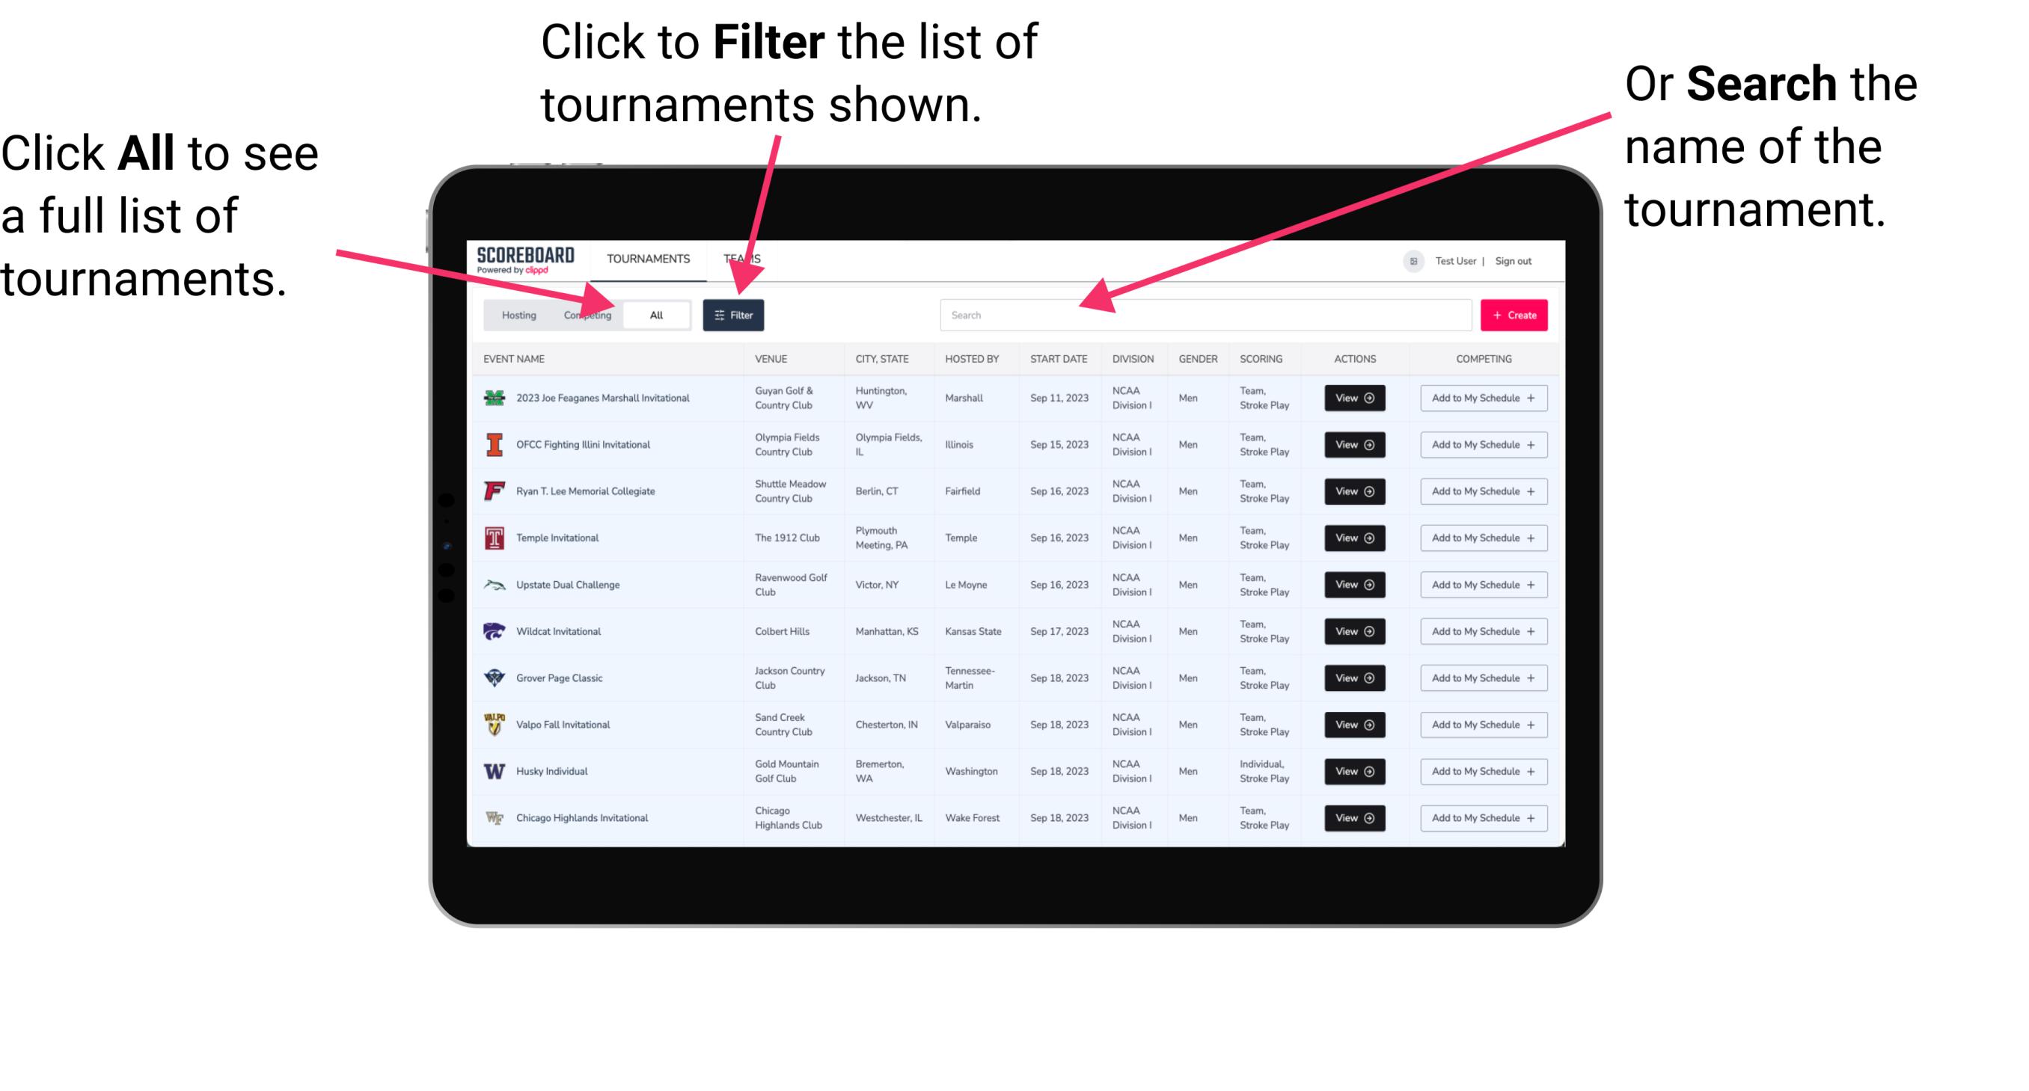This screenshot has height=1091, width=2029.
Task: Toggle to Hosting tournaments view
Action: 515,316
